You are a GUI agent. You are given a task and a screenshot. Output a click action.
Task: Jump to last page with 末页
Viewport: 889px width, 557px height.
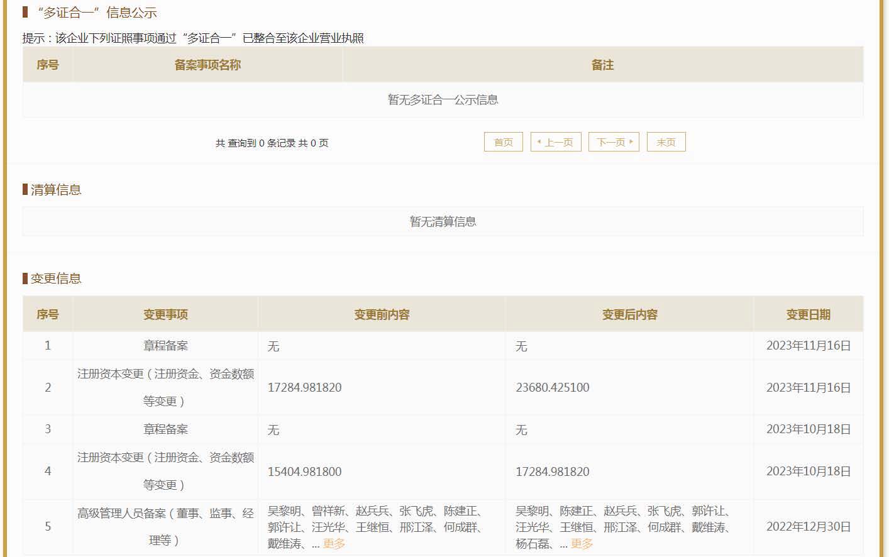pyautogui.click(x=666, y=142)
